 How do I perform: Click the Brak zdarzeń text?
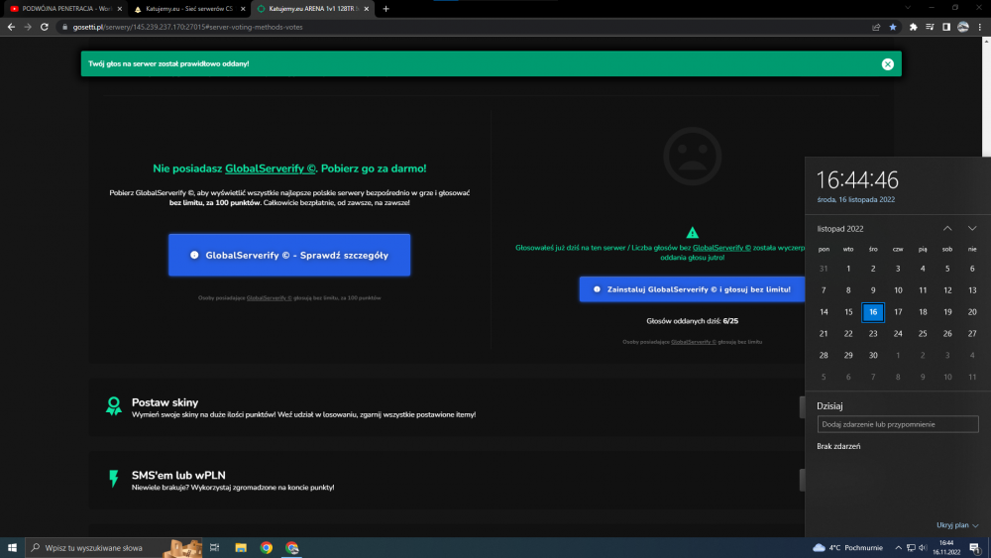[x=838, y=446]
